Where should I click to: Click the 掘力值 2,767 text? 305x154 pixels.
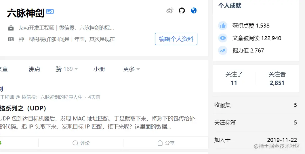(248, 51)
